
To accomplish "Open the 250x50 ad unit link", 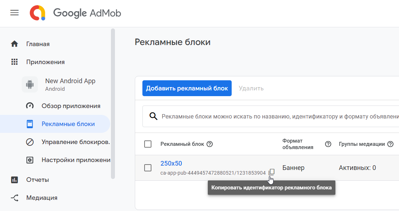I will (x=171, y=163).
